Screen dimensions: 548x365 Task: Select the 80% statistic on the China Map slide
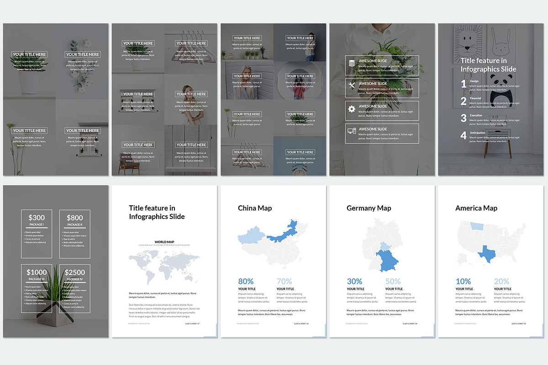point(246,281)
